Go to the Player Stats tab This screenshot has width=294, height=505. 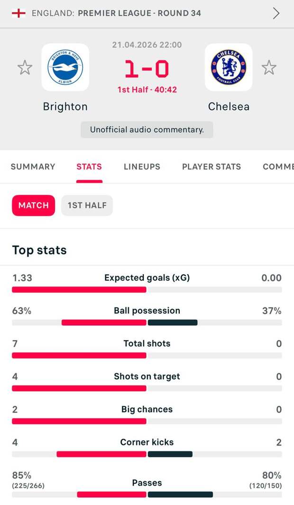(211, 167)
